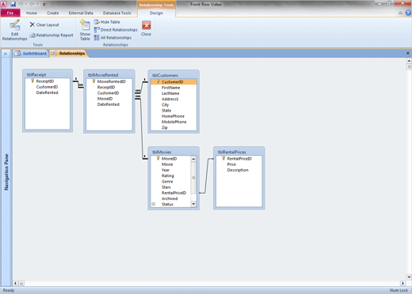Select the Relationships document tab
This screenshot has width=412, height=294.
[x=69, y=54]
